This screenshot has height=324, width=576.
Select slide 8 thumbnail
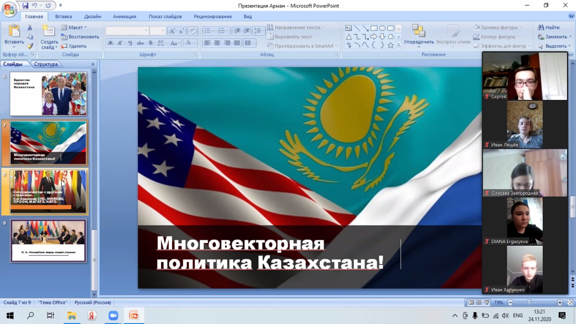pyautogui.click(x=48, y=192)
